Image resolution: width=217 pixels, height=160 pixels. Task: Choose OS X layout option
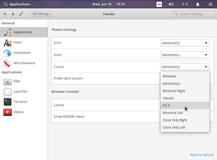pos(166,106)
